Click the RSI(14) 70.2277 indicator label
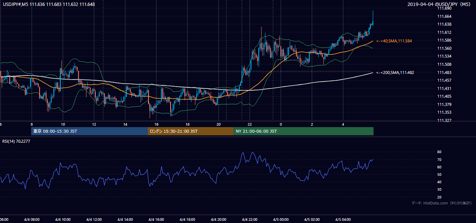Viewport: 476px width, 223px height. 16,141
